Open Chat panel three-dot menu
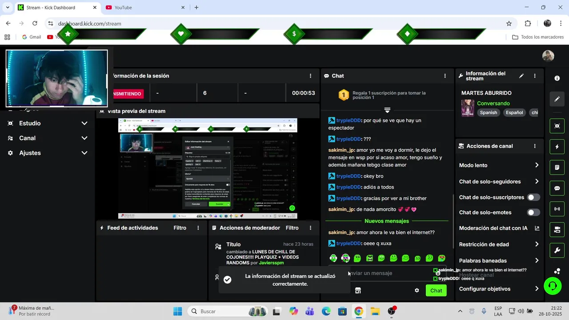 [445, 76]
